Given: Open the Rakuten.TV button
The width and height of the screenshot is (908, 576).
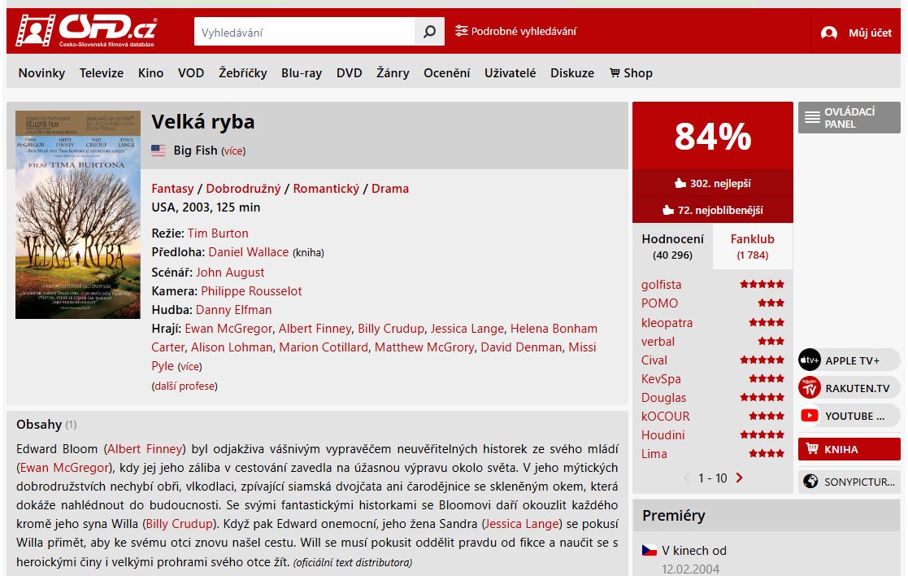Looking at the screenshot, I should click(x=849, y=388).
